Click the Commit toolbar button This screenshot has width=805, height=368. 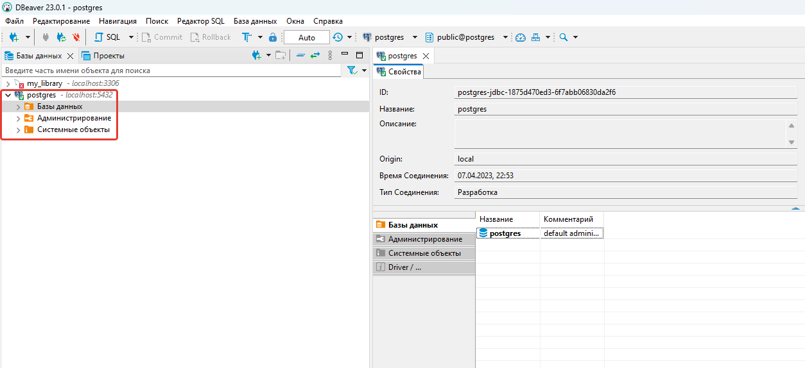(162, 37)
